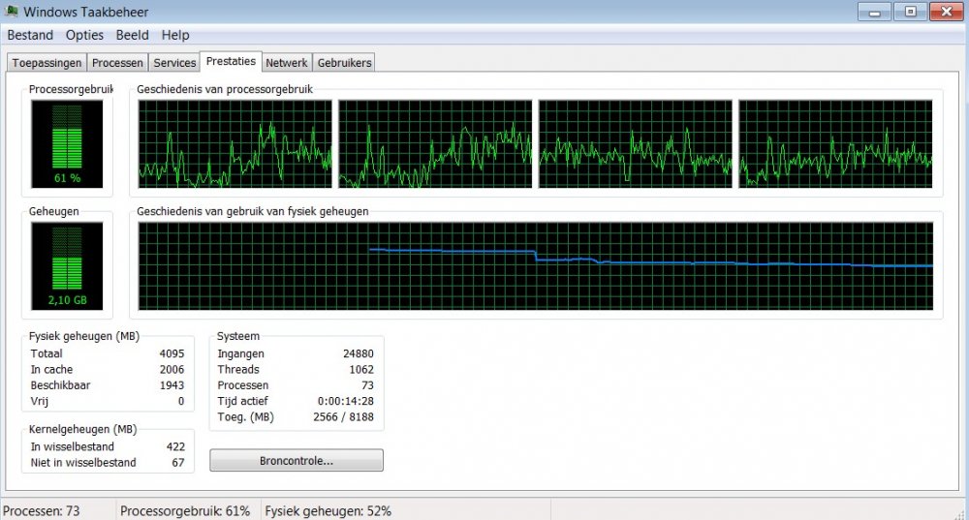Open the Help menu
Image resolution: width=969 pixels, height=520 pixels.
point(175,35)
